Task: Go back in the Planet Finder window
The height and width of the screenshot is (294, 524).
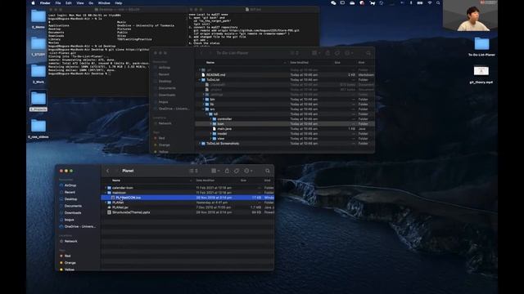Action: 107,171
